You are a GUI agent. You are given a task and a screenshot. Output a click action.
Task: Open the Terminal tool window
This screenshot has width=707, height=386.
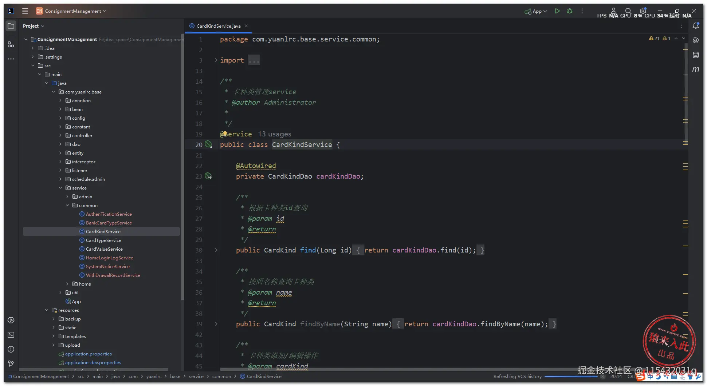pyautogui.click(x=11, y=335)
